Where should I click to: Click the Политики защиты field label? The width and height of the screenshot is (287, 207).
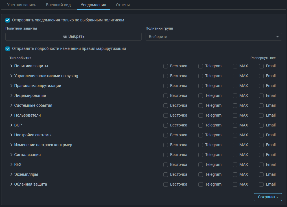21,28
